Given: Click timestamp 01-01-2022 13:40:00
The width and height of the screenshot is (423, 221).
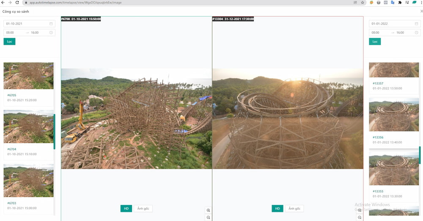Looking at the screenshot, I should coord(387,142).
